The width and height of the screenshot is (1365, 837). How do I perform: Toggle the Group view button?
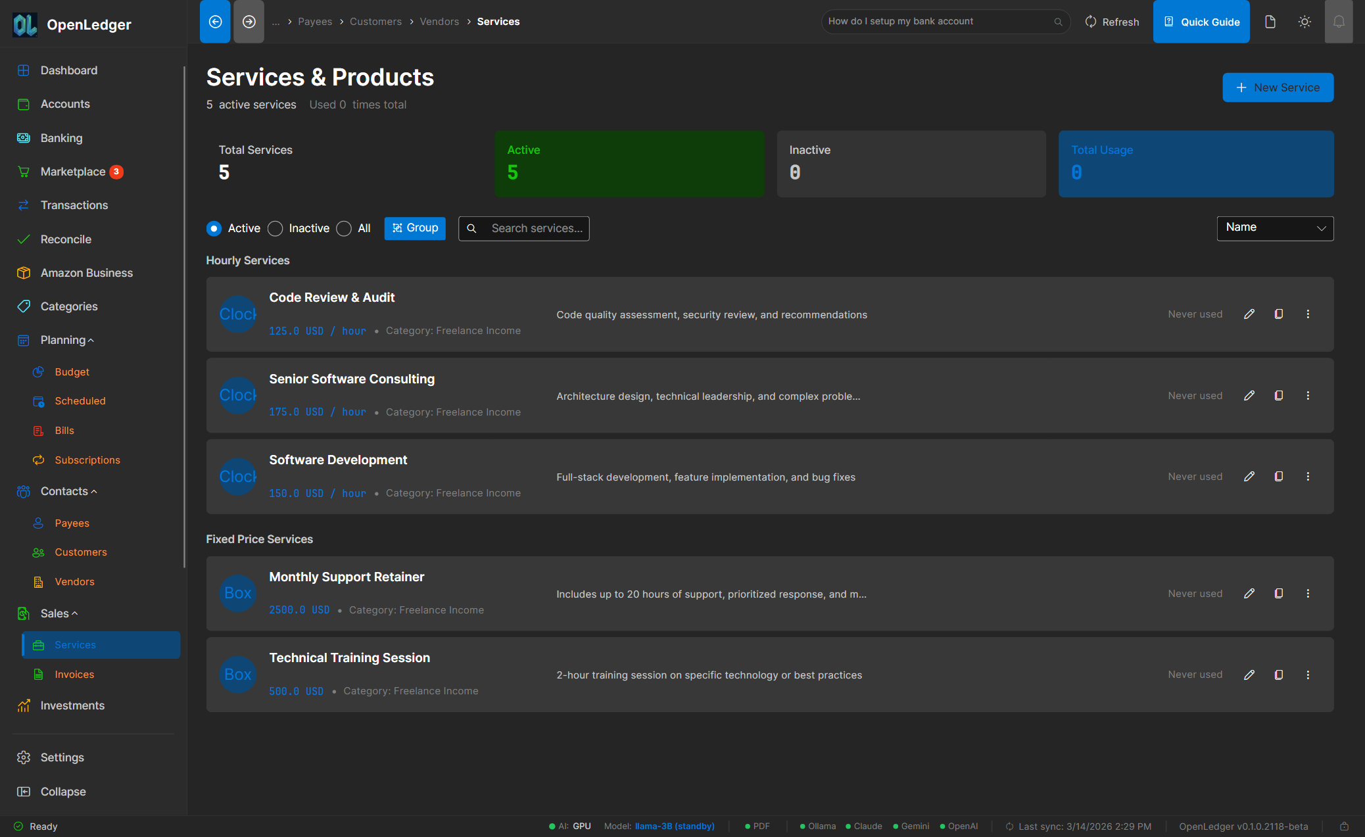pyautogui.click(x=415, y=228)
